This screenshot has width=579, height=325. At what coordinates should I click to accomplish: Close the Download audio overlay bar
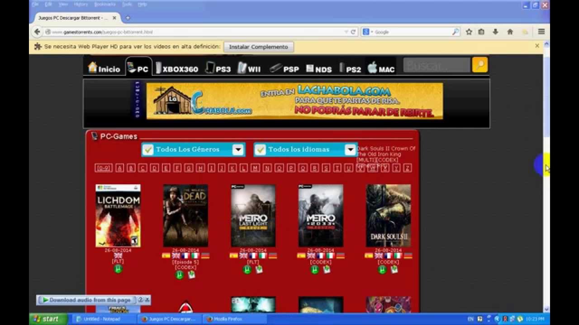pos(147,300)
